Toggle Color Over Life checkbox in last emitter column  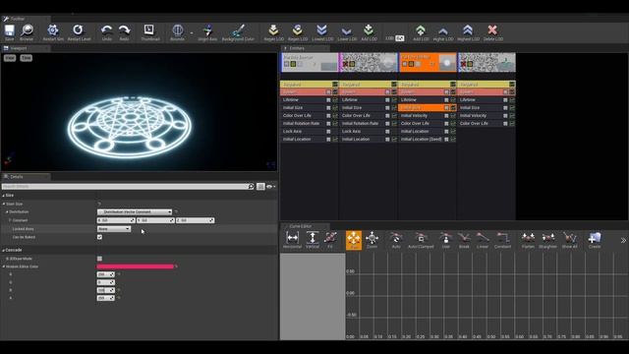coord(505,124)
